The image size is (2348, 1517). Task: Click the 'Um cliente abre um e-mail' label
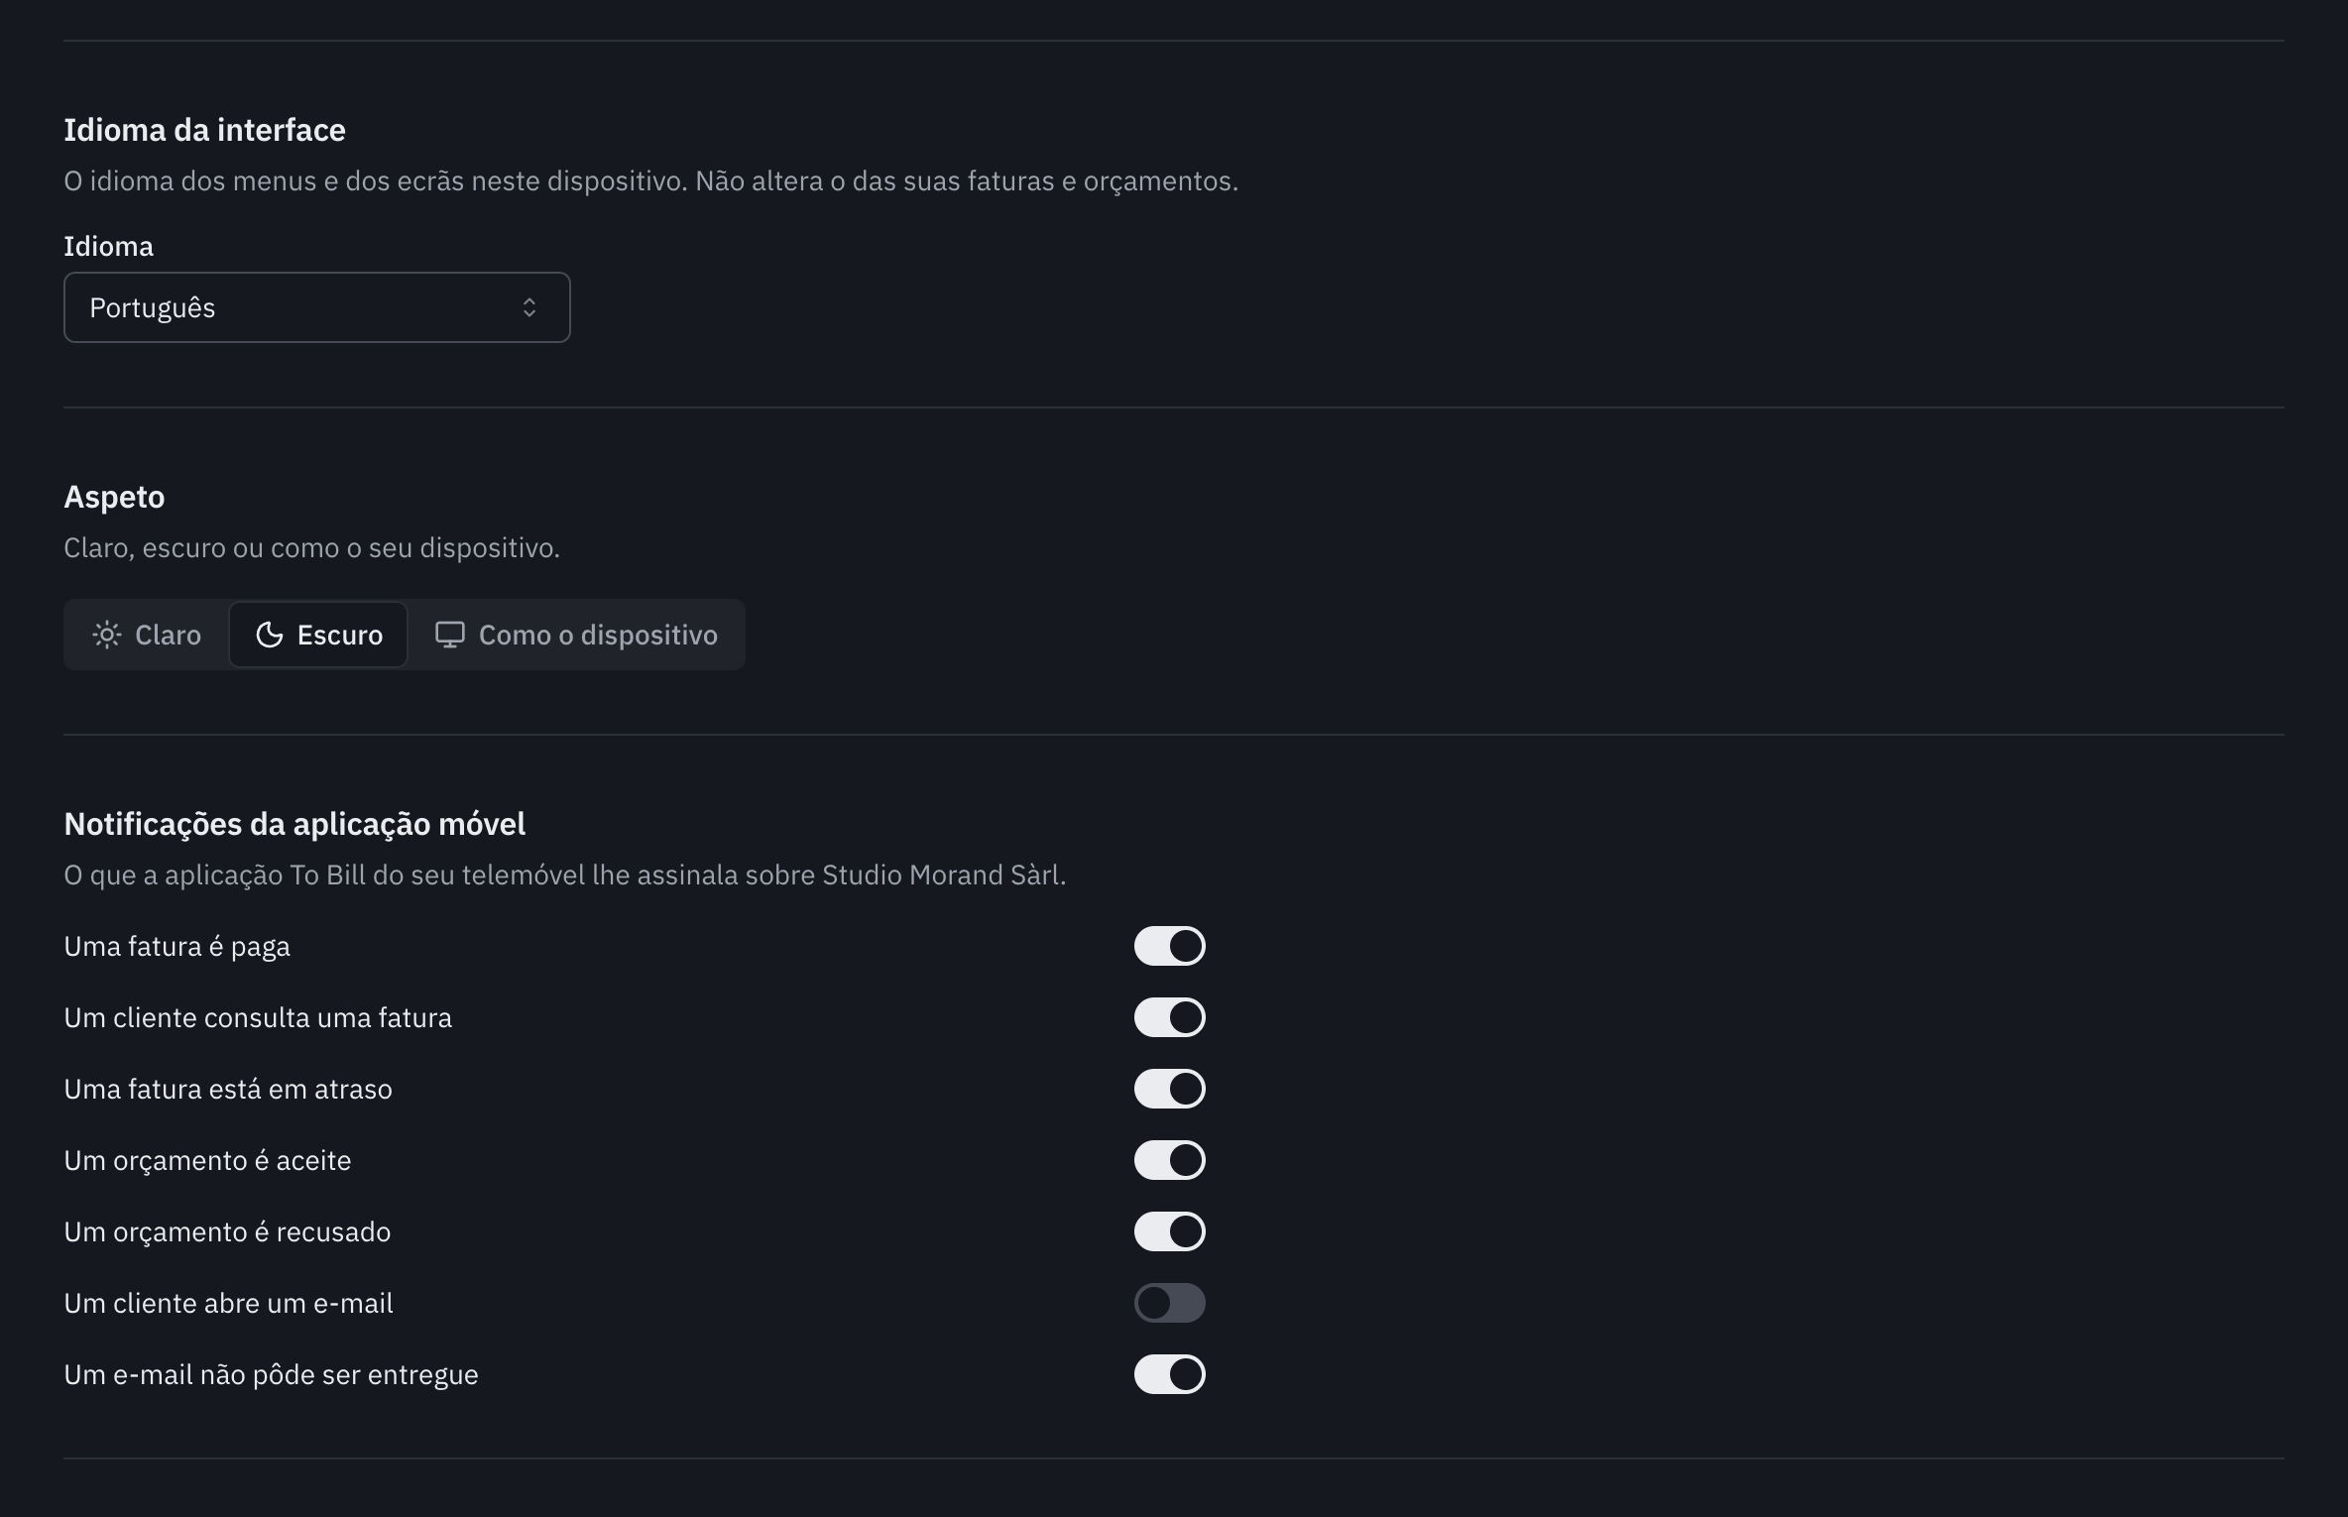tap(228, 1303)
